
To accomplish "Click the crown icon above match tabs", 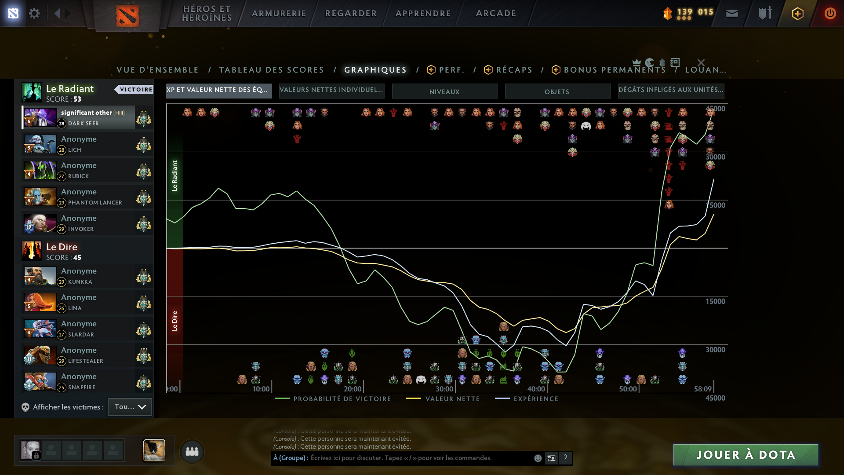I will coord(637,62).
